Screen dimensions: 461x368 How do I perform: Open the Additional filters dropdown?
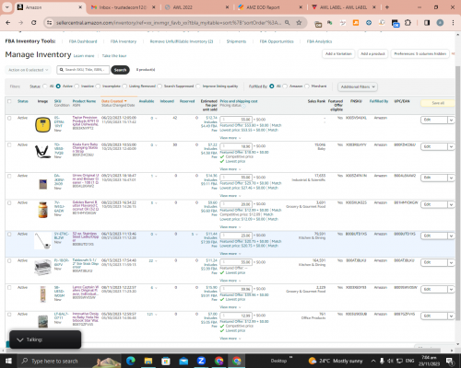[x=358, y=86]
